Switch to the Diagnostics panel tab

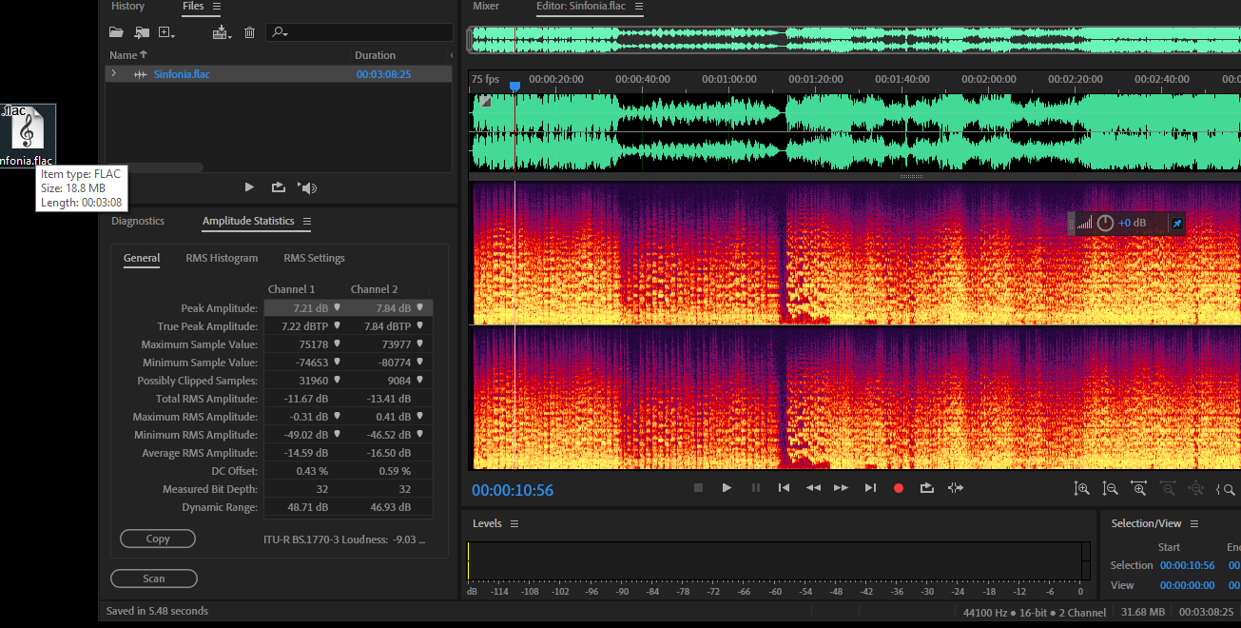(x=138, y=221)
